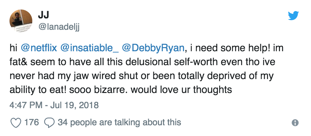
Task: Click the reply speech bubble icon
Action: (x=50, y=122)
